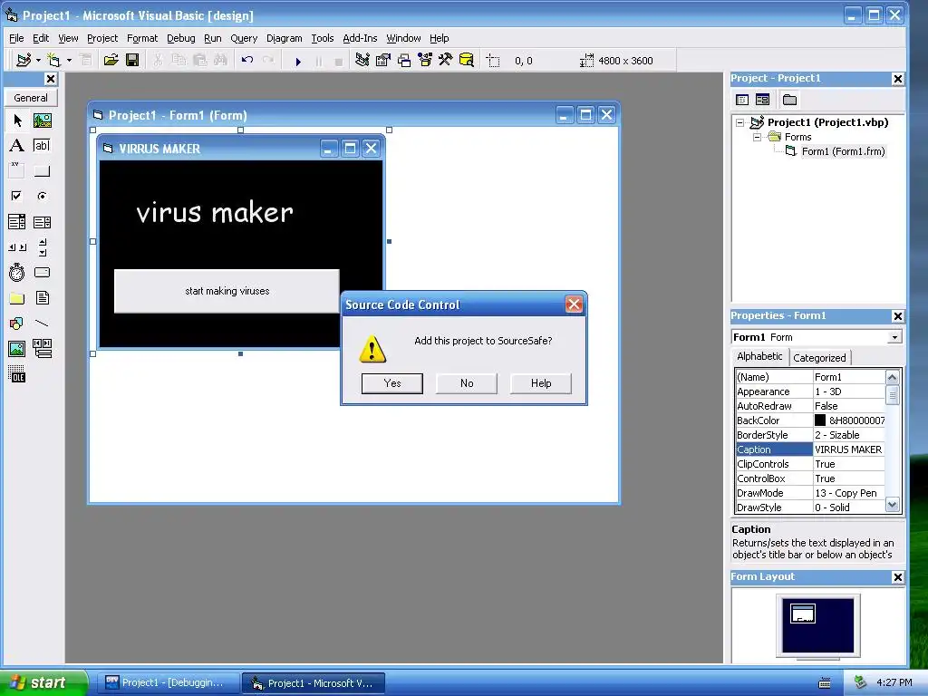Image resolution: width=928 pixels, height=696 pixels.
Task: Pick the Image control tool
Action: tap(17, 349)
